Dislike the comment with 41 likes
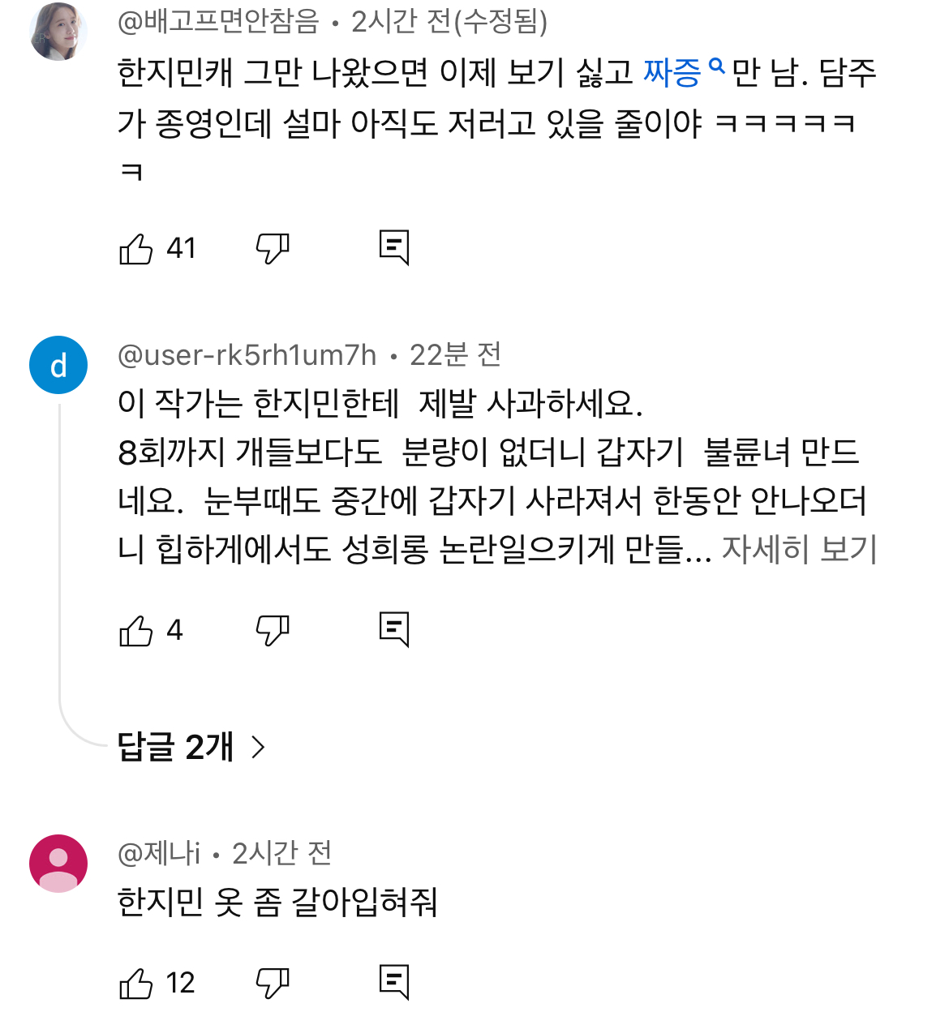This screenshot has width=949, height=1012. point(273,249)
